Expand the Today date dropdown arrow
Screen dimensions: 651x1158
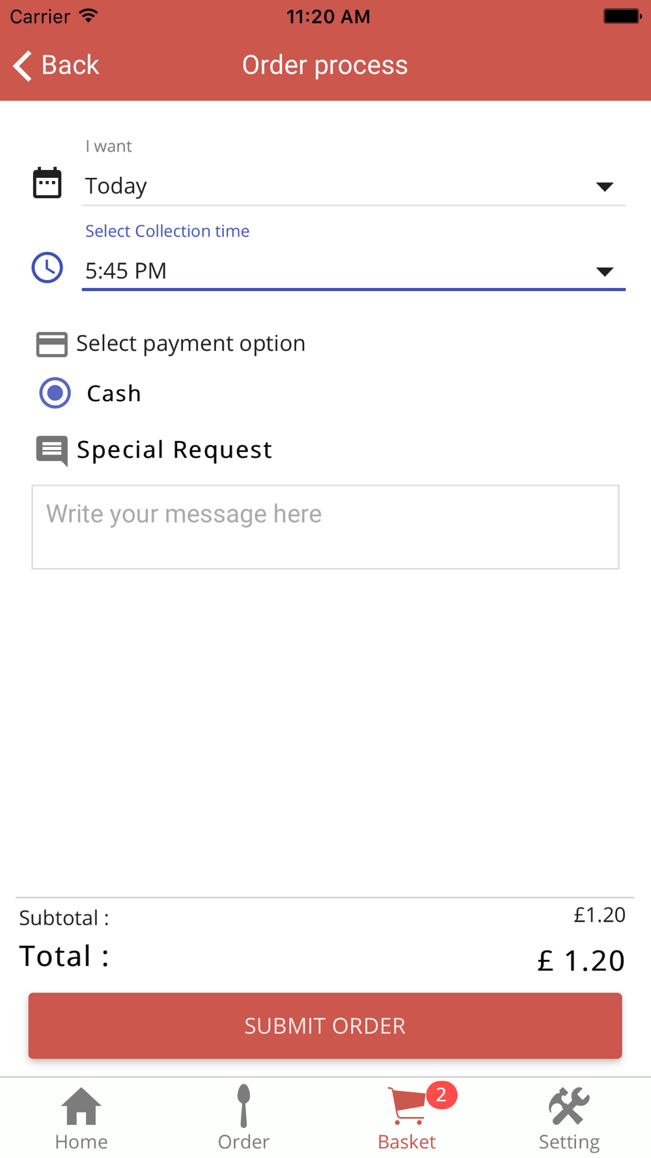[605, 188]
